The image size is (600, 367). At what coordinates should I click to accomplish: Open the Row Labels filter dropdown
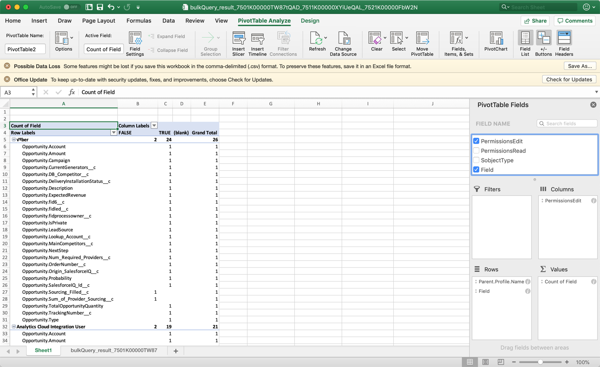point(114,133)
